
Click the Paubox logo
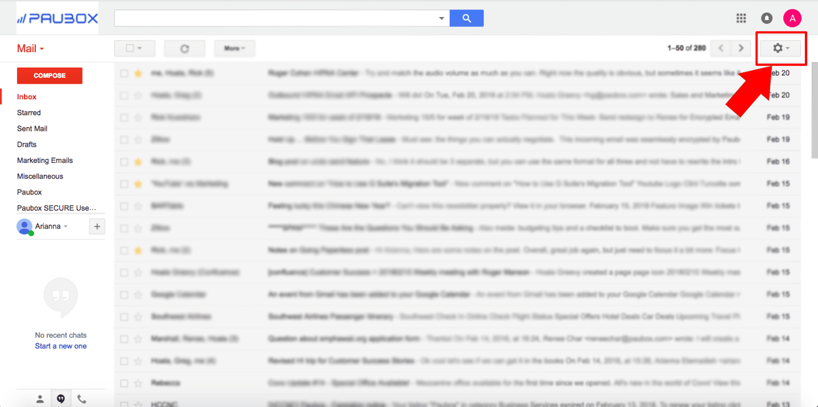point(57,18)
